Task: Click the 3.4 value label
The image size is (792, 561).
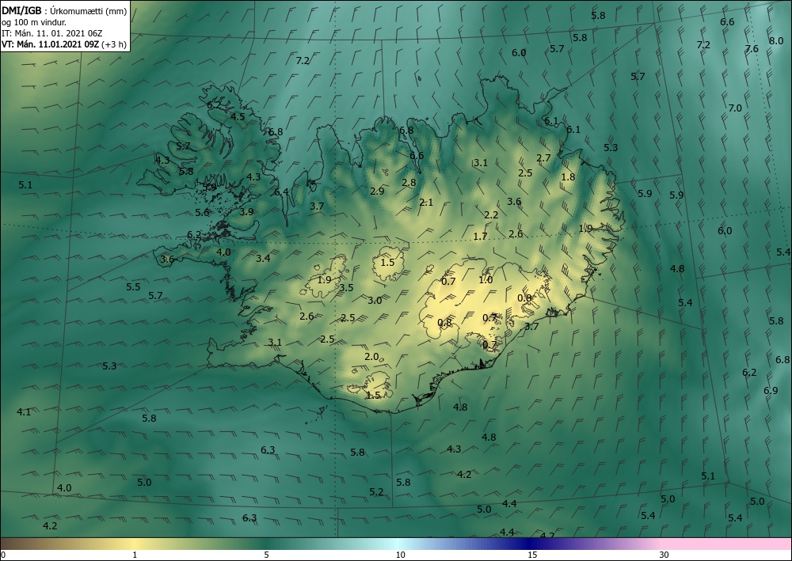Action: pyautogui.click(x=263, y=258)
